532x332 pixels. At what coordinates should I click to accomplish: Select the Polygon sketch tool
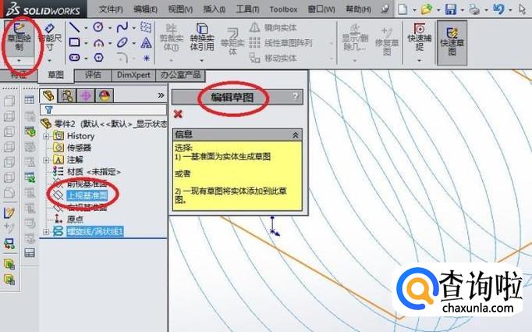coord(98,58)
